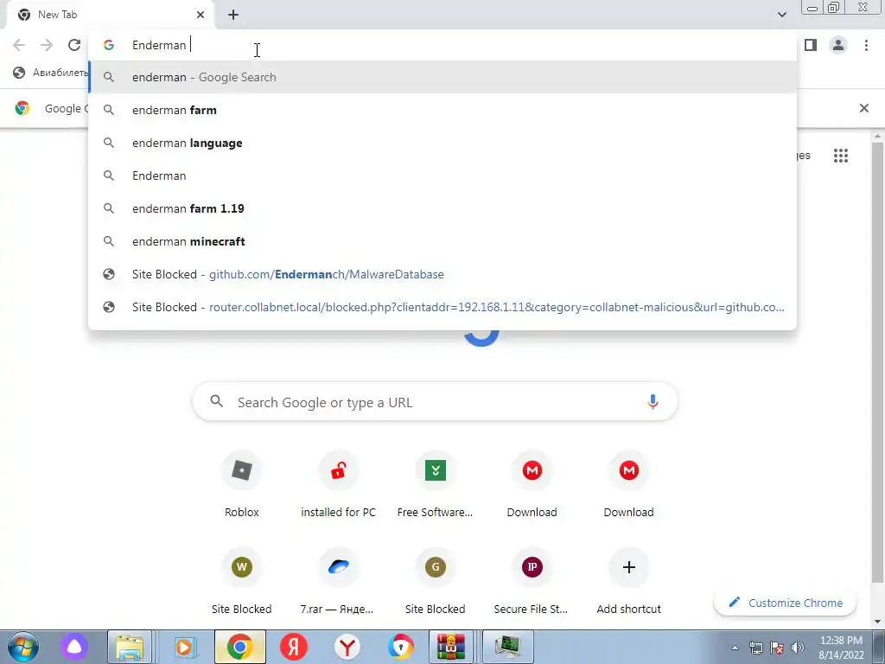
Task: Choose the enderman minecraft suggestion
Action: [x=442, y=241]
